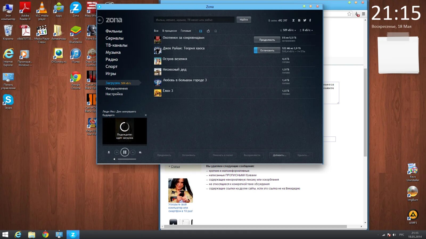Click the mini player download icon

[x=109, y=152]
